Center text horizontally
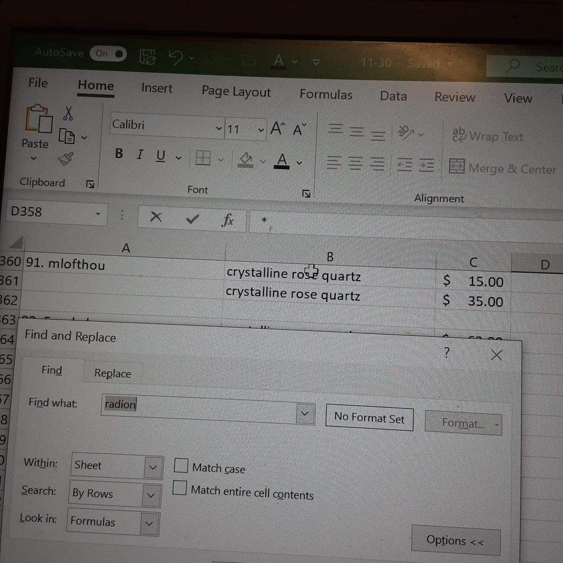 [355, 163]
